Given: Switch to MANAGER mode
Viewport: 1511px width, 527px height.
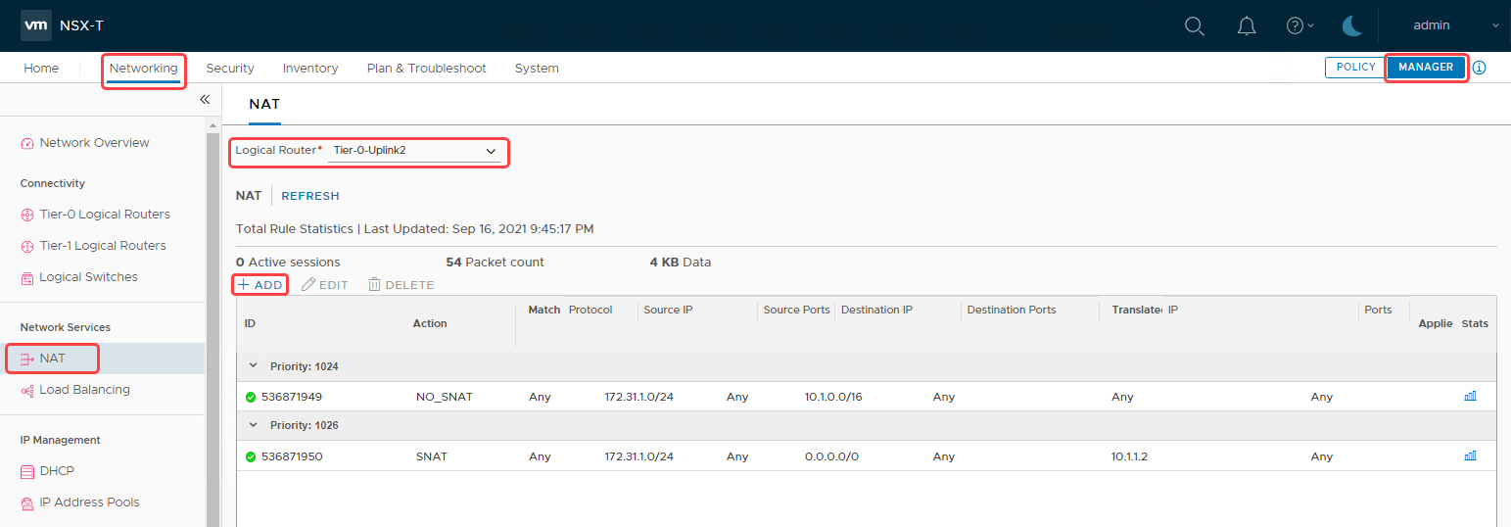Looking at the screenshot, I should [1426, 67].
